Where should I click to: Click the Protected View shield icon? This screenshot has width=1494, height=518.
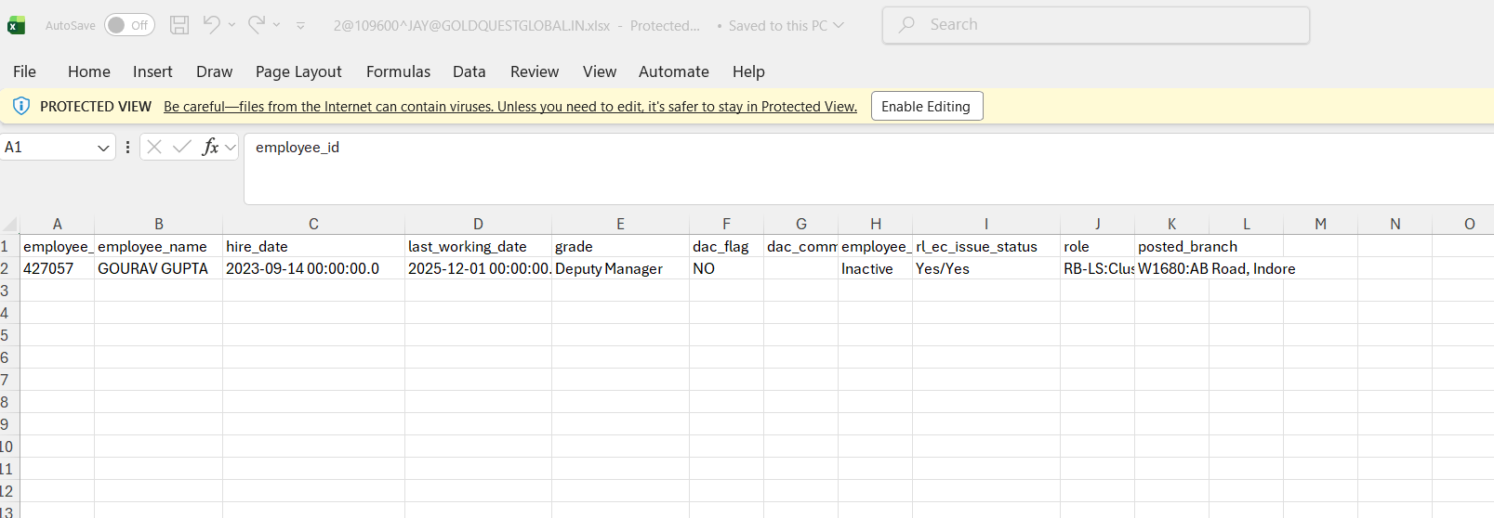pos(20,107)
